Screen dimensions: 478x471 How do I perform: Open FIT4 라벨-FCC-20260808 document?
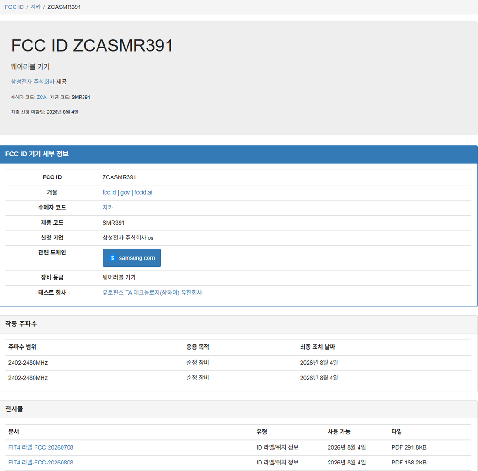point(41,463)
